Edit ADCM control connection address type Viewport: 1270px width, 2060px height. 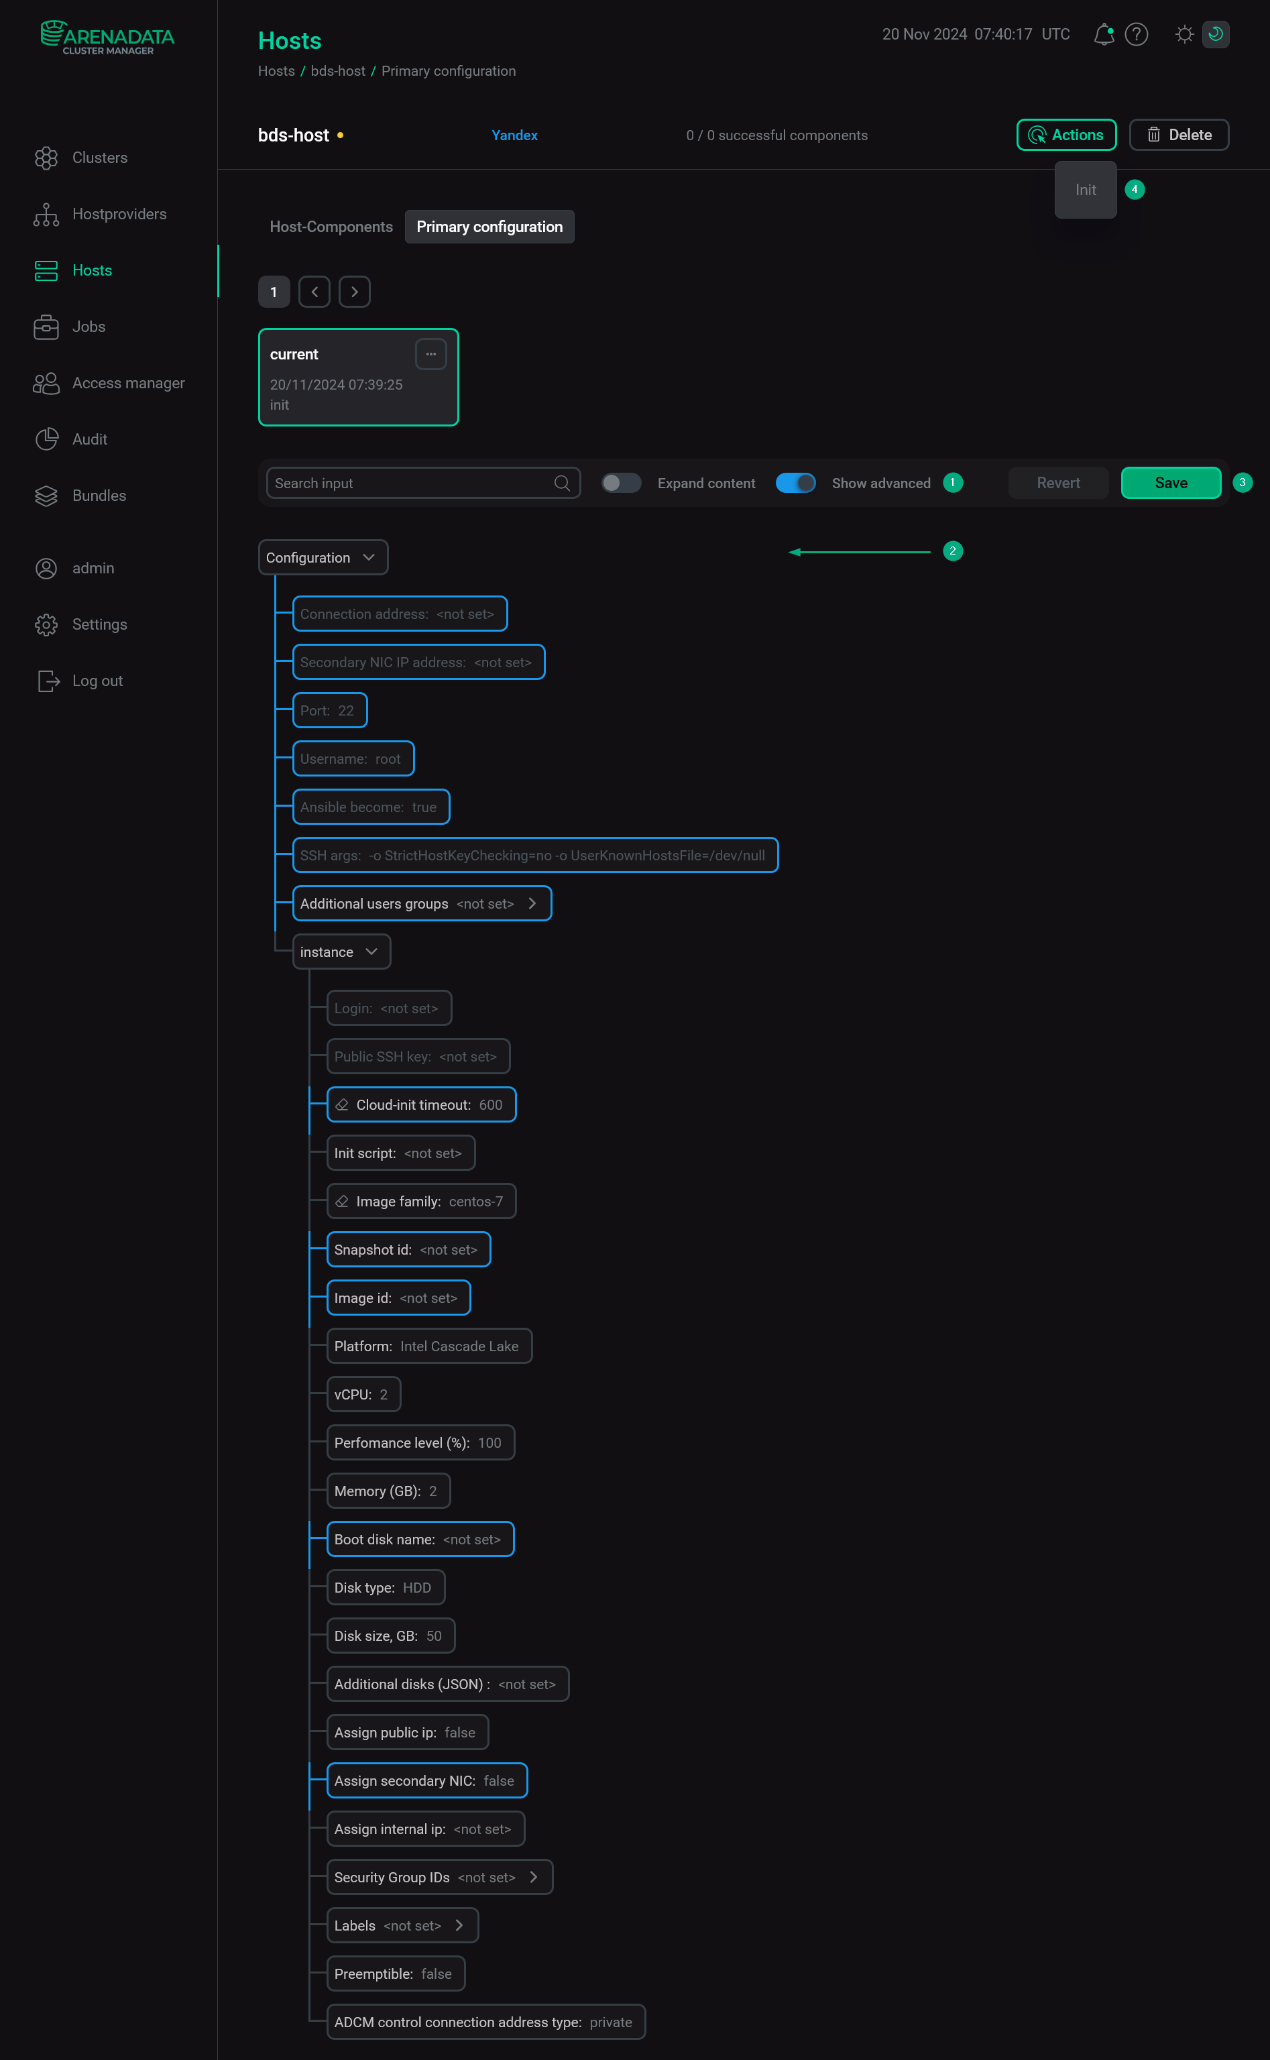(x=485, y=2022)
